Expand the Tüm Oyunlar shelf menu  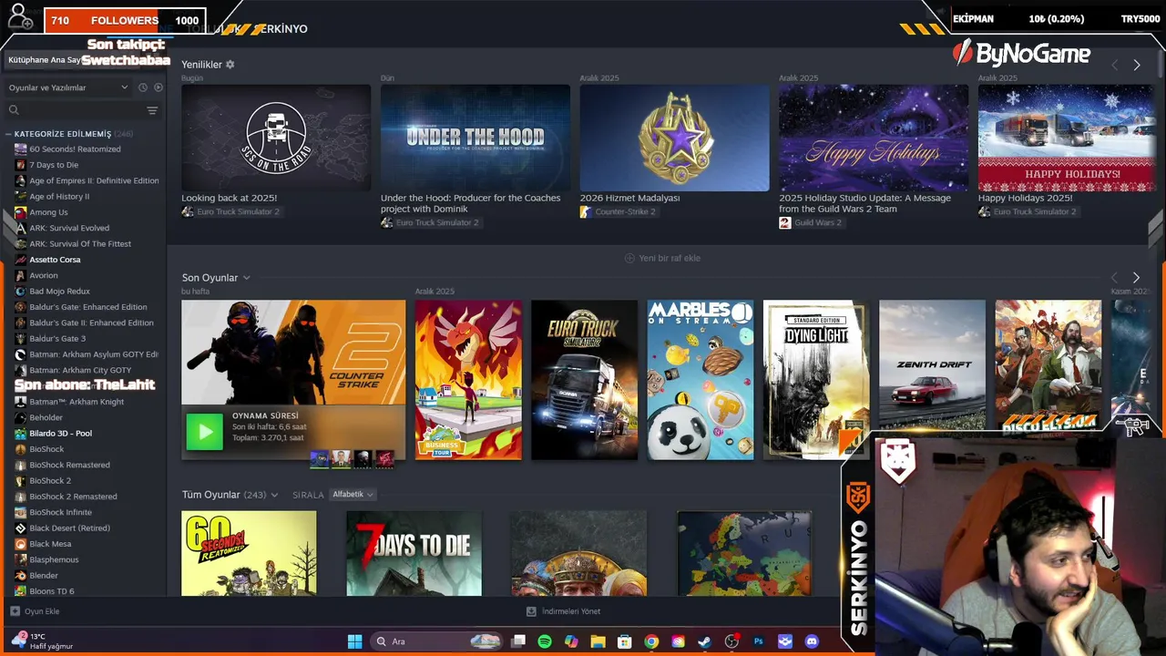(x=274, y=495)
